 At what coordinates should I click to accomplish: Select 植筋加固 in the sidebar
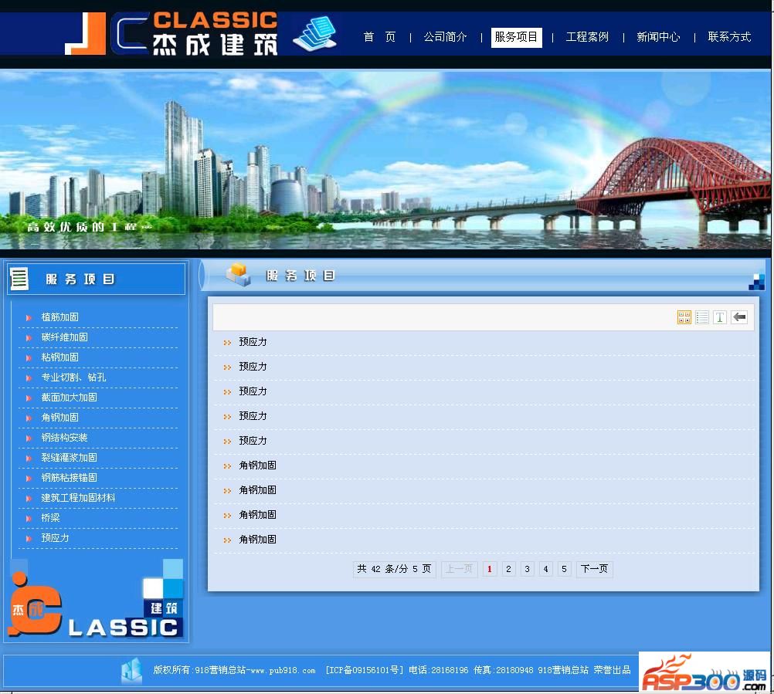click(x=59, y=317)
